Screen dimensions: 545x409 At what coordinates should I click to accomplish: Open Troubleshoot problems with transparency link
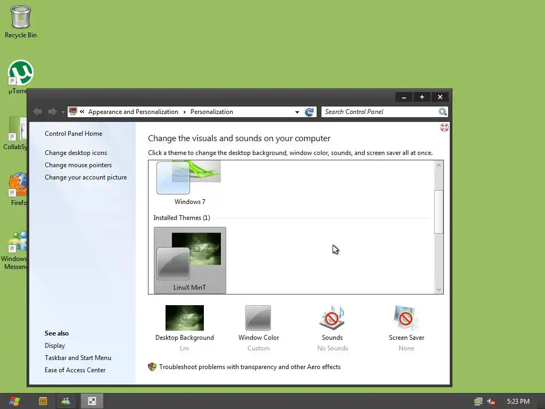point(250,367)
